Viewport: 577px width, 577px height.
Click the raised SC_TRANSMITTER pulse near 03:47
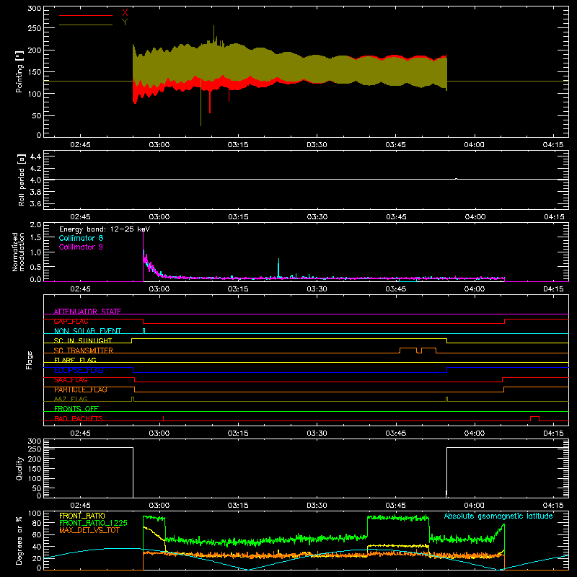408,350
